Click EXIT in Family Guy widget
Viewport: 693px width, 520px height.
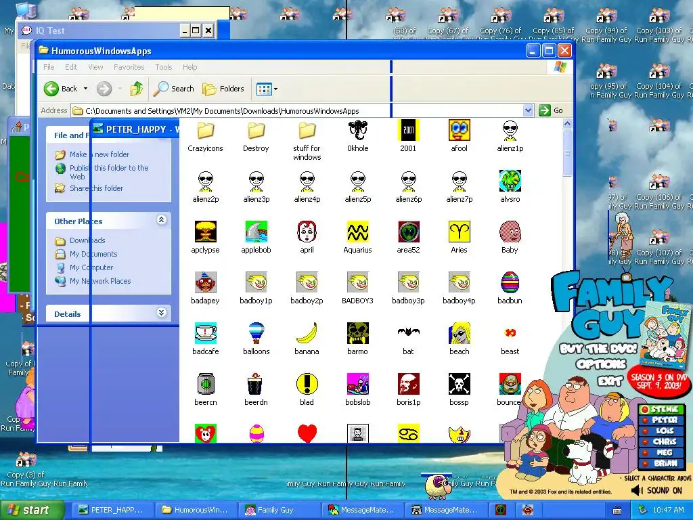(610, 381)
